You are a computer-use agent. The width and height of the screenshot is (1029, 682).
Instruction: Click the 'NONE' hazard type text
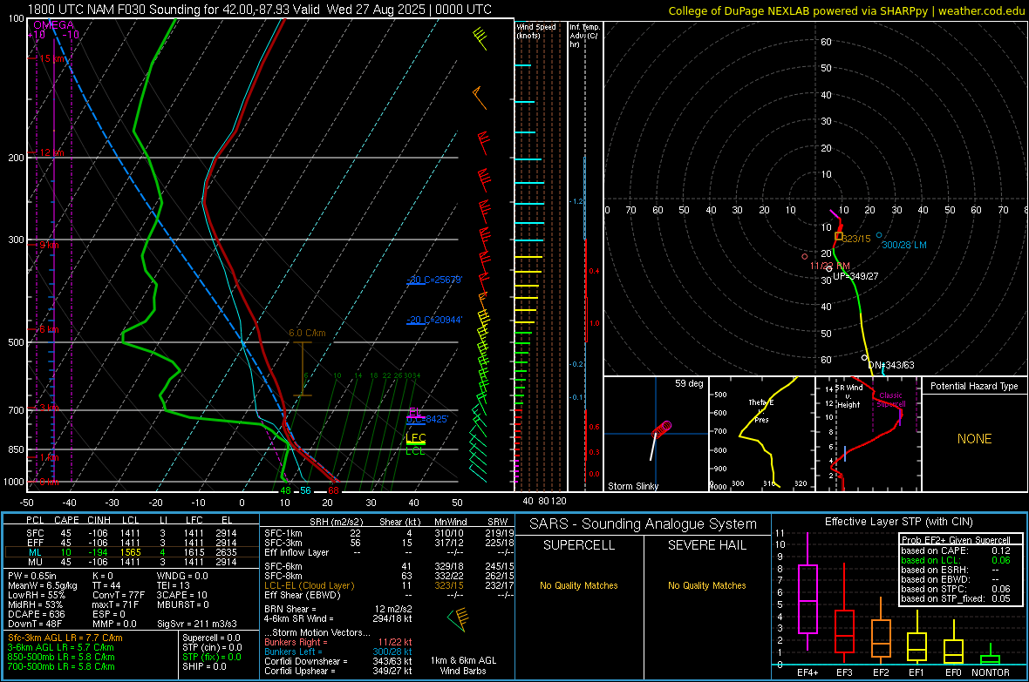(975, 439)
